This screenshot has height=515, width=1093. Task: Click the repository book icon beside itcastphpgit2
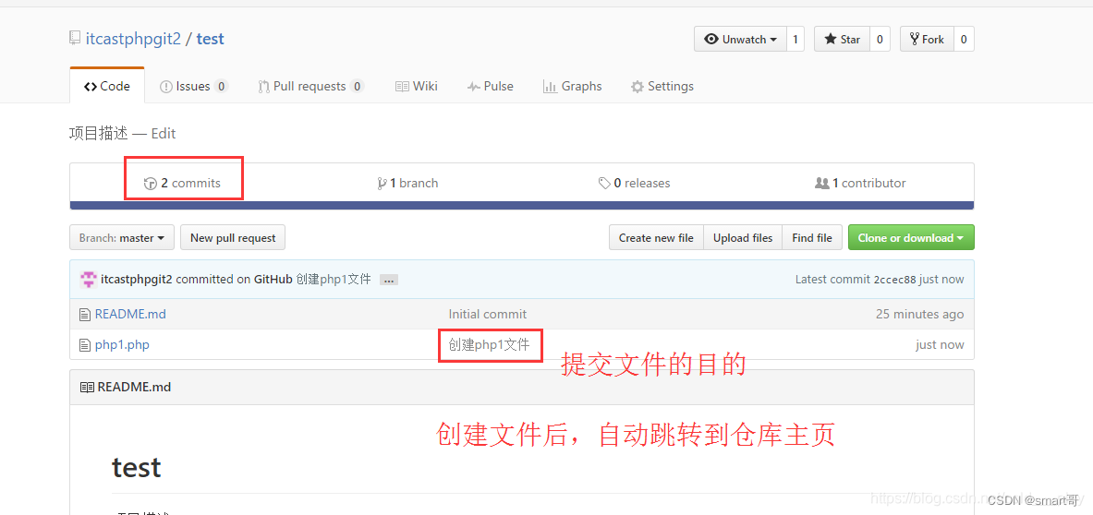75,38
